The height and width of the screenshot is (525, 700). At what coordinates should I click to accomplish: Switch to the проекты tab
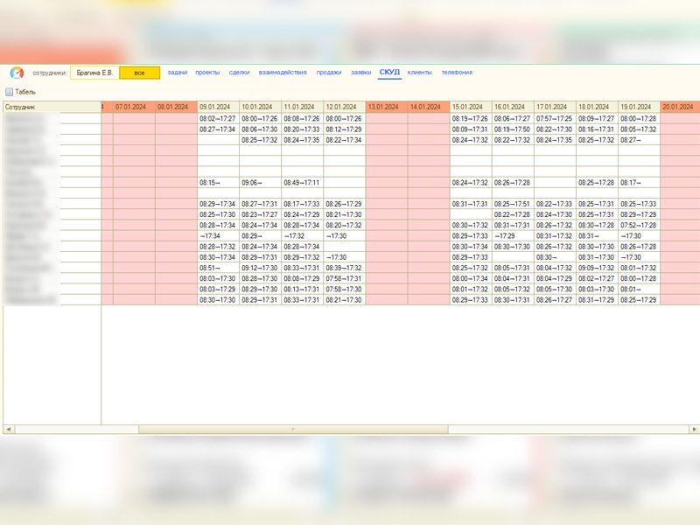coord(207,73)
